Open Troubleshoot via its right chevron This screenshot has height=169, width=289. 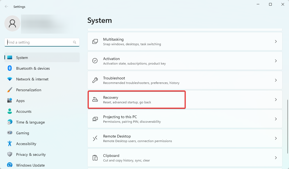276,80
